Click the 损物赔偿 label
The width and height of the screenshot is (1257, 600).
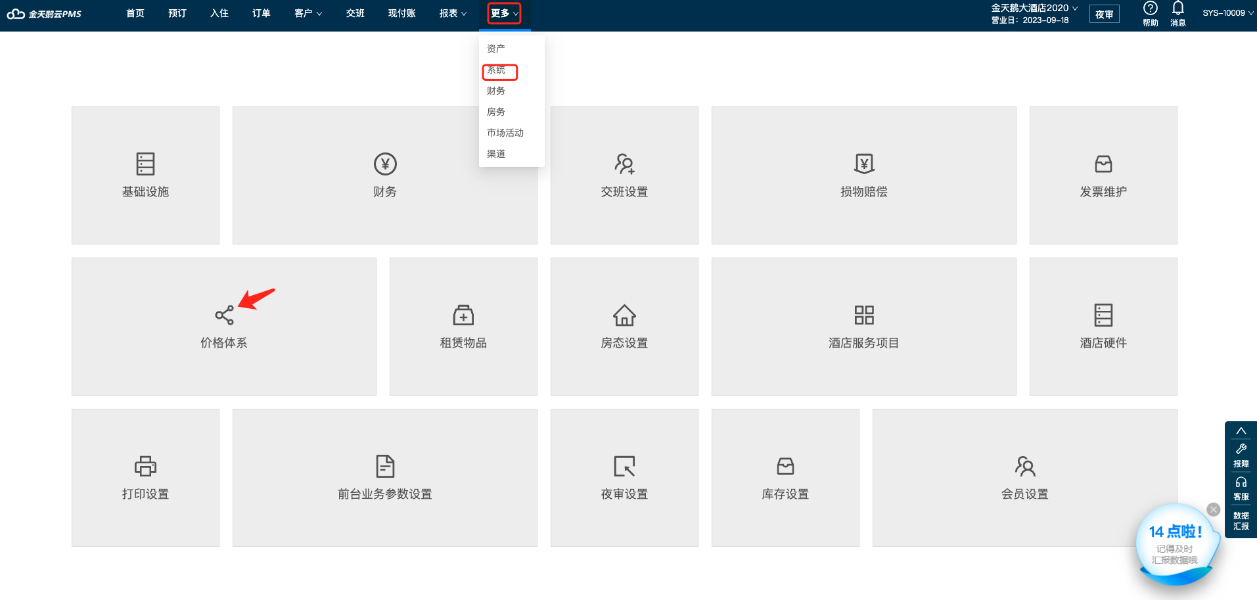point(864,192)
